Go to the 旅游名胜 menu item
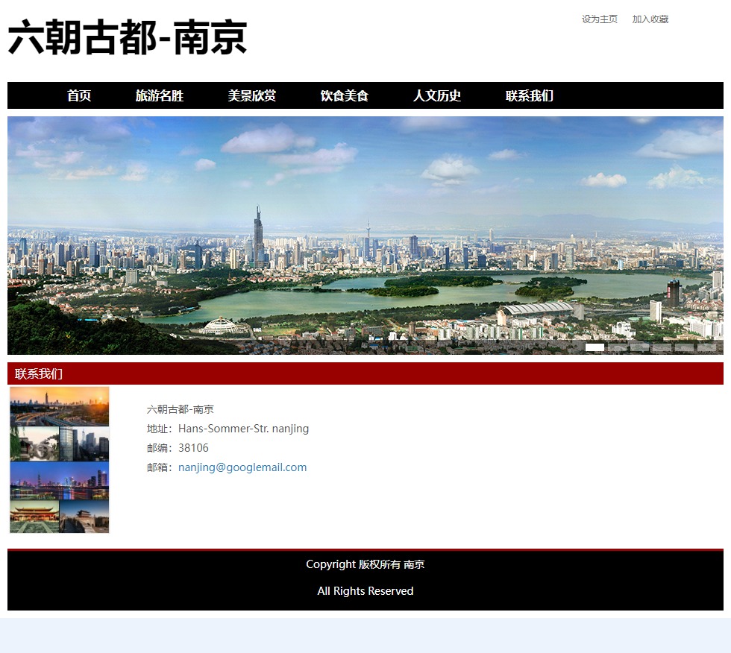Viewport: 731px width, 653px height. (159, 95)
